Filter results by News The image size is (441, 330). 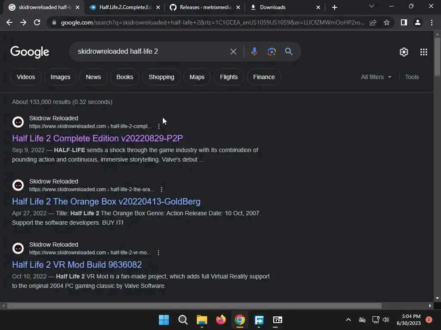tap(93, 77)
